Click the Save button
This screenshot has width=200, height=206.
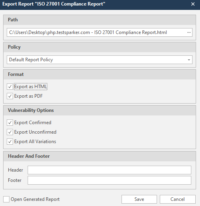click(139, 199)
